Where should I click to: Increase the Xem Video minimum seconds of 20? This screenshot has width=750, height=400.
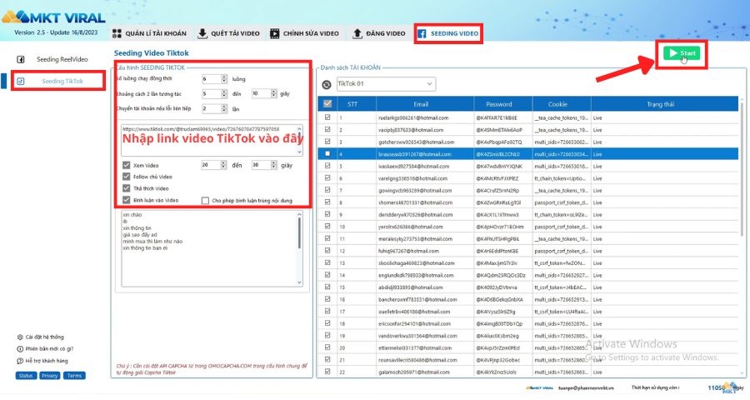pyautogui.click(x=223, y=162)
